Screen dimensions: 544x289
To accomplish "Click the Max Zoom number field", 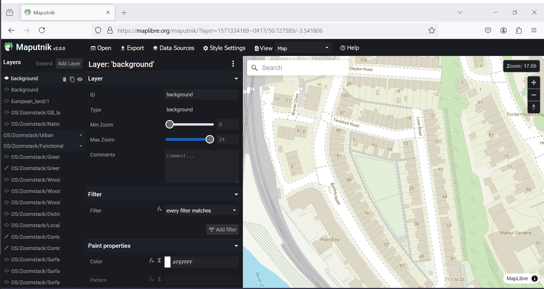I will pos(228,139).
